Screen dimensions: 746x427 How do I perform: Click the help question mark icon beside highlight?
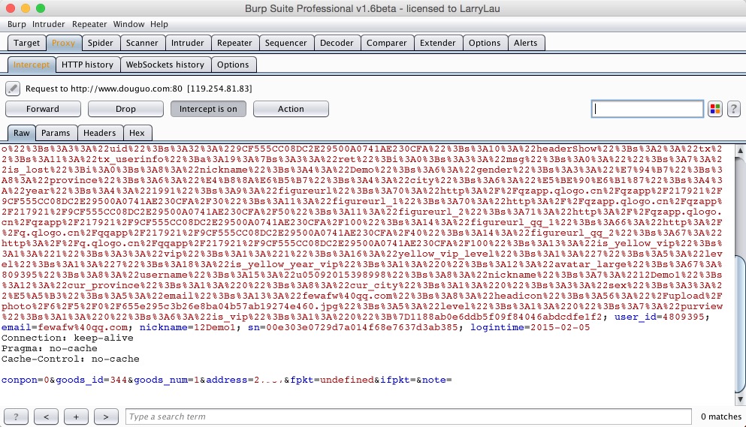click(734, 109)
